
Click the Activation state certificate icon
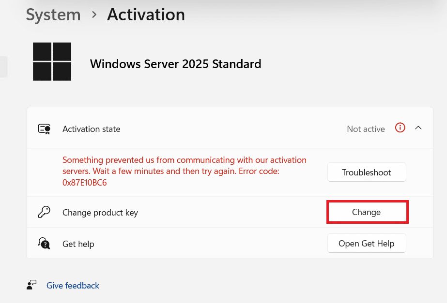(44, 129)
